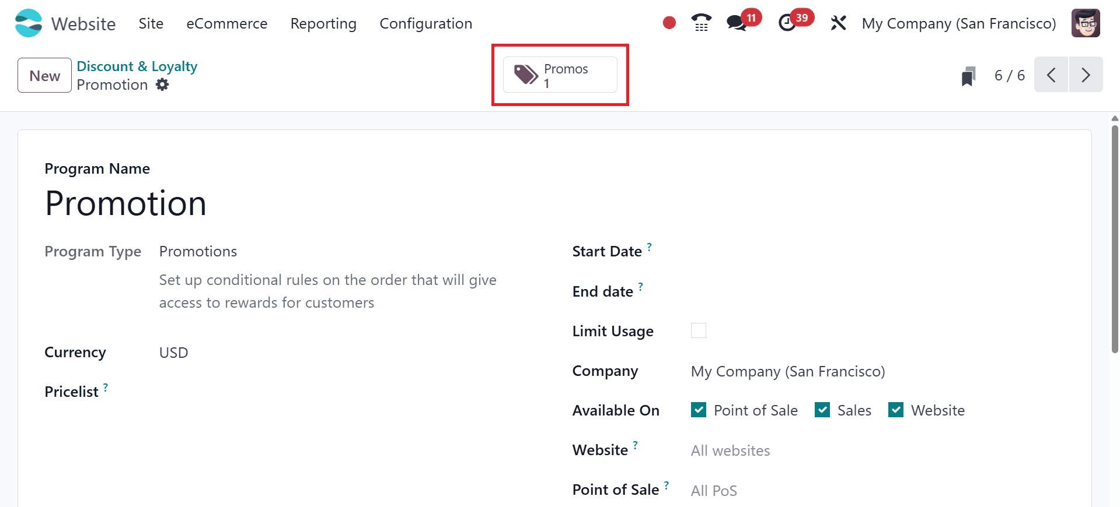The height and width of the screenshot is (507, 1120).
Task: Click the Odoo Website app logo
Action: (x=29, y=23)
